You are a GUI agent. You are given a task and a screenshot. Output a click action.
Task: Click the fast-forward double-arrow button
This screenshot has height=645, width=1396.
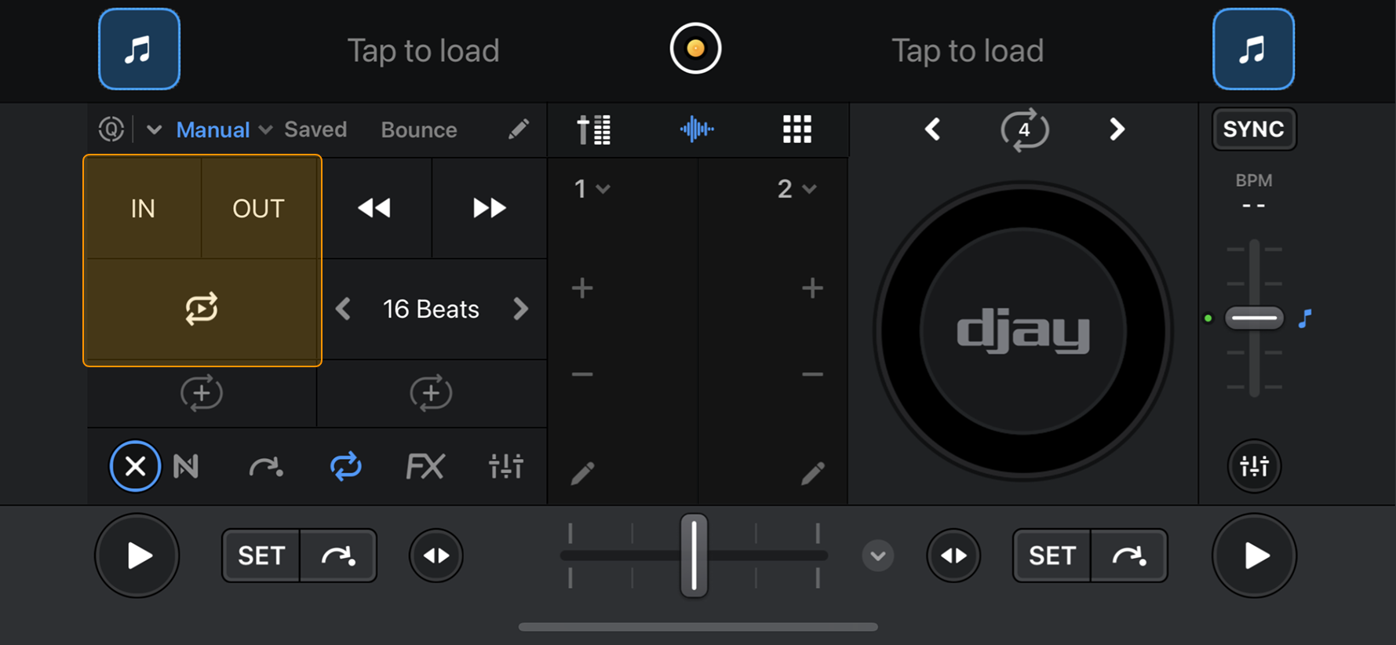(489, 208)
